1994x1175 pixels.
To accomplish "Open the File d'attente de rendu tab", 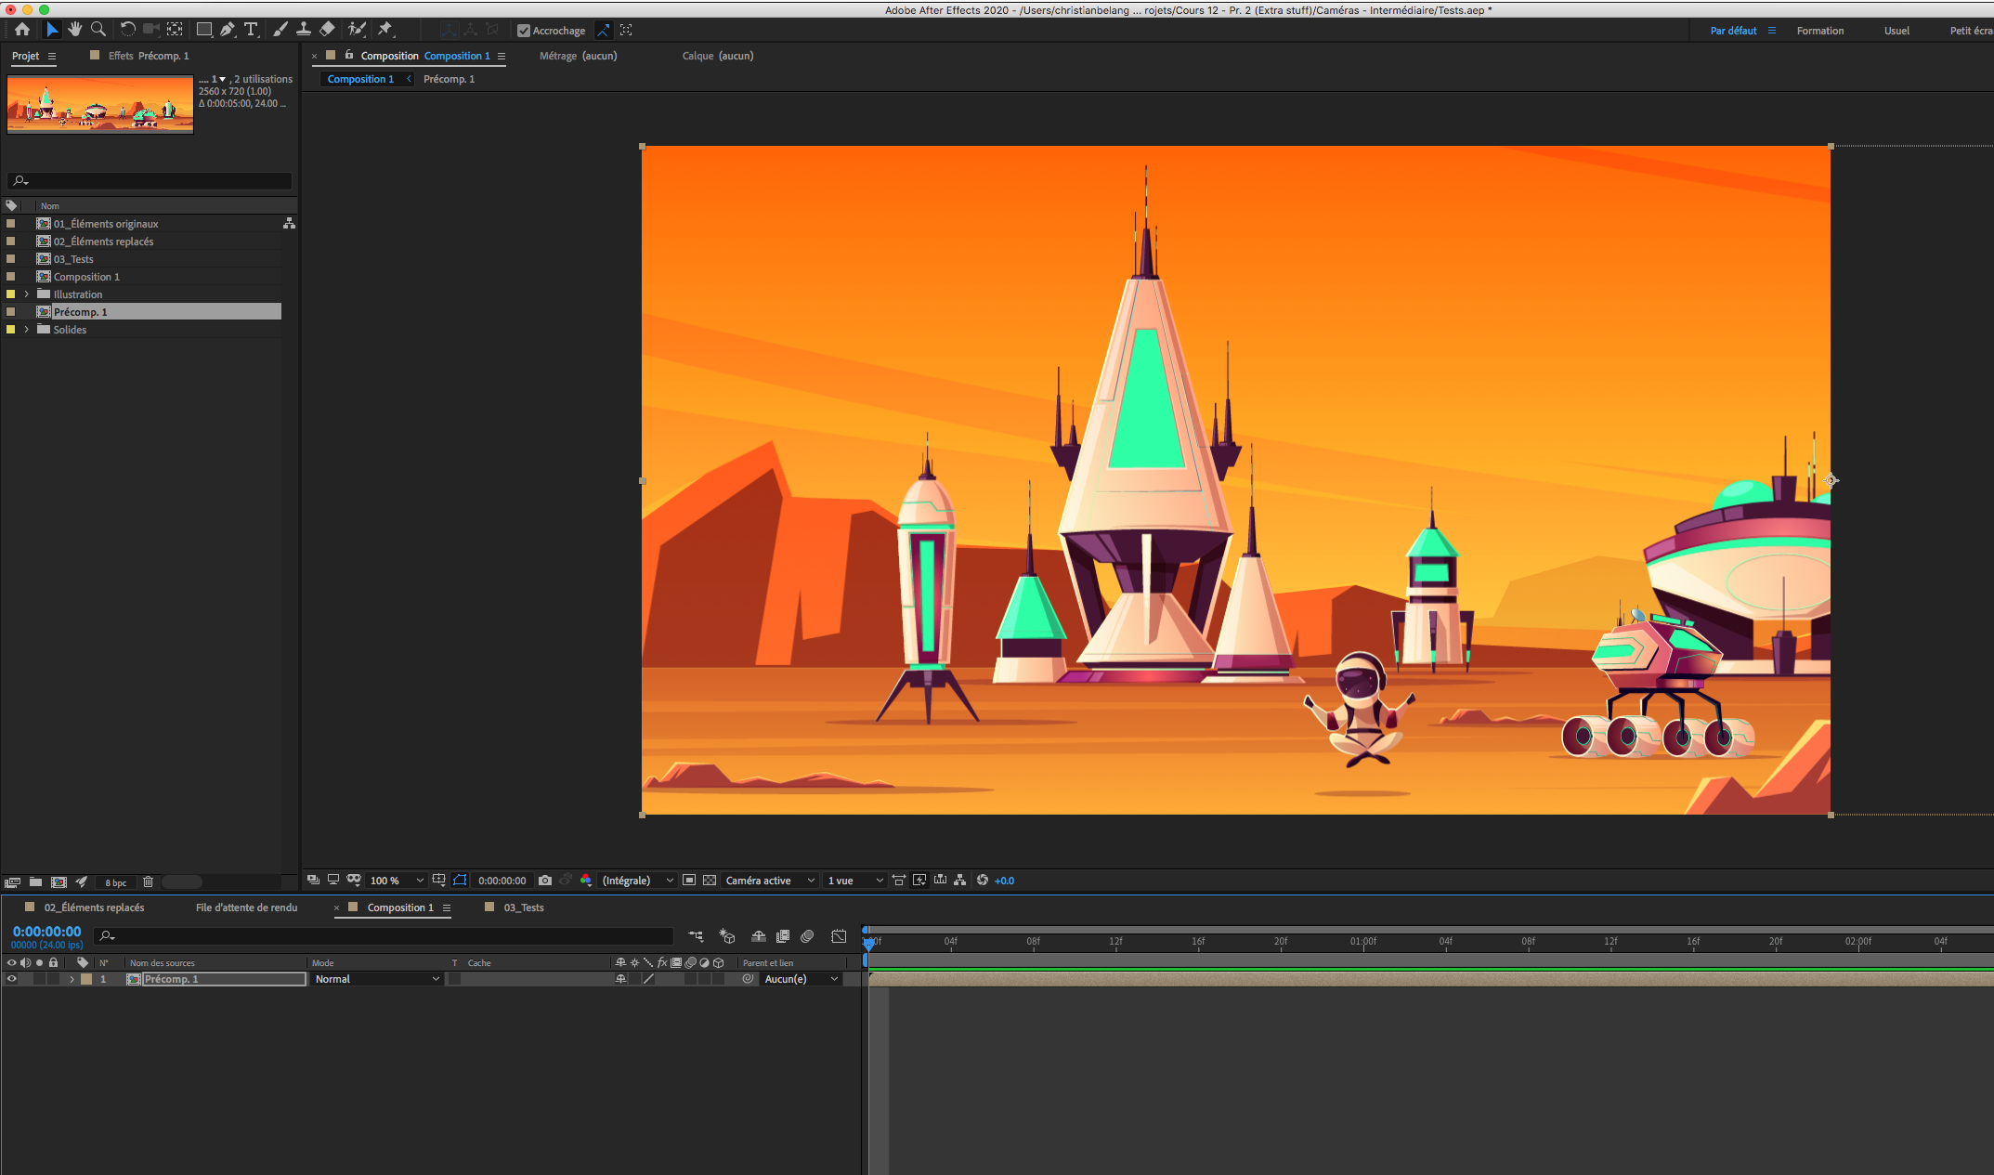I will coord(247,907).
